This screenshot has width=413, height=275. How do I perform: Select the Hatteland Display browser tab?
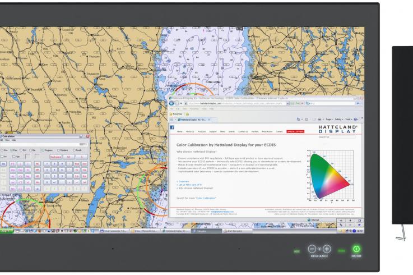pos(193,120)
